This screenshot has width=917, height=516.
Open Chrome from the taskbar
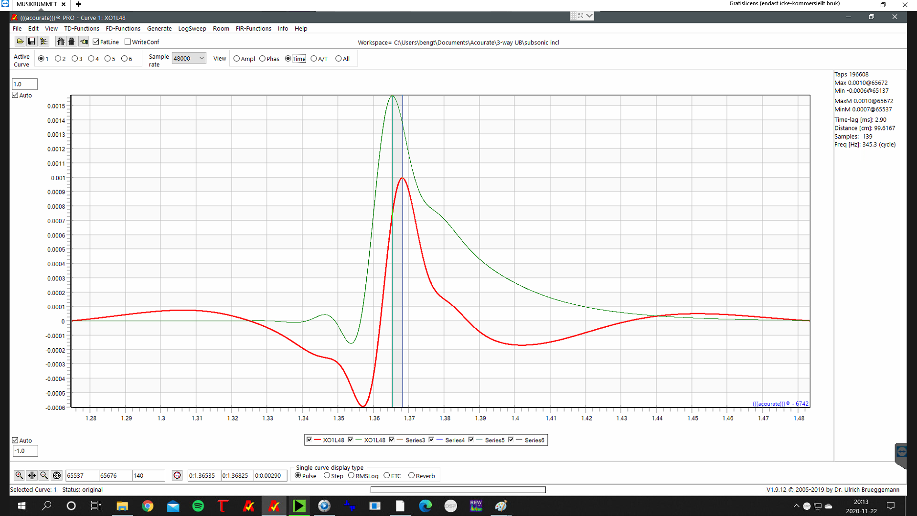pos(148,506)
